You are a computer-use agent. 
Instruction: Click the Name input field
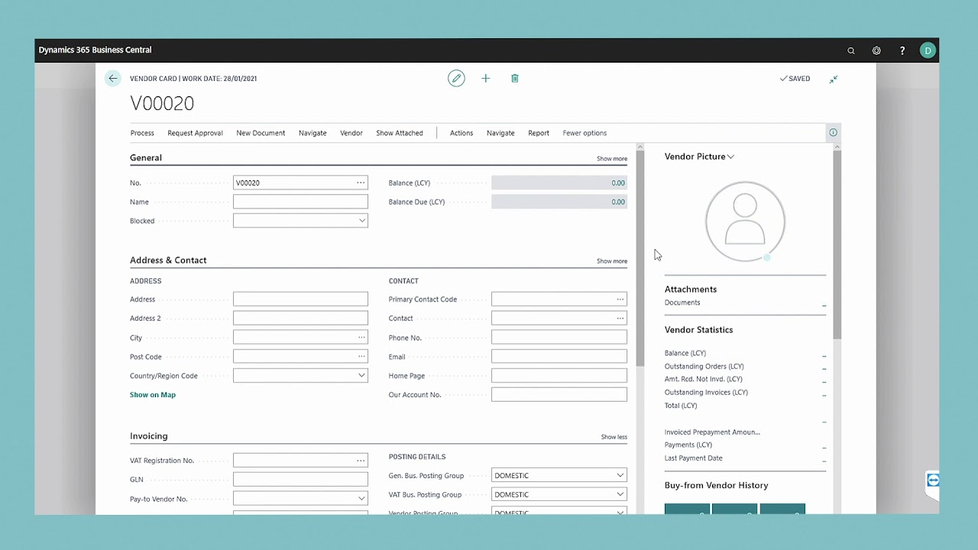[300, 202]
